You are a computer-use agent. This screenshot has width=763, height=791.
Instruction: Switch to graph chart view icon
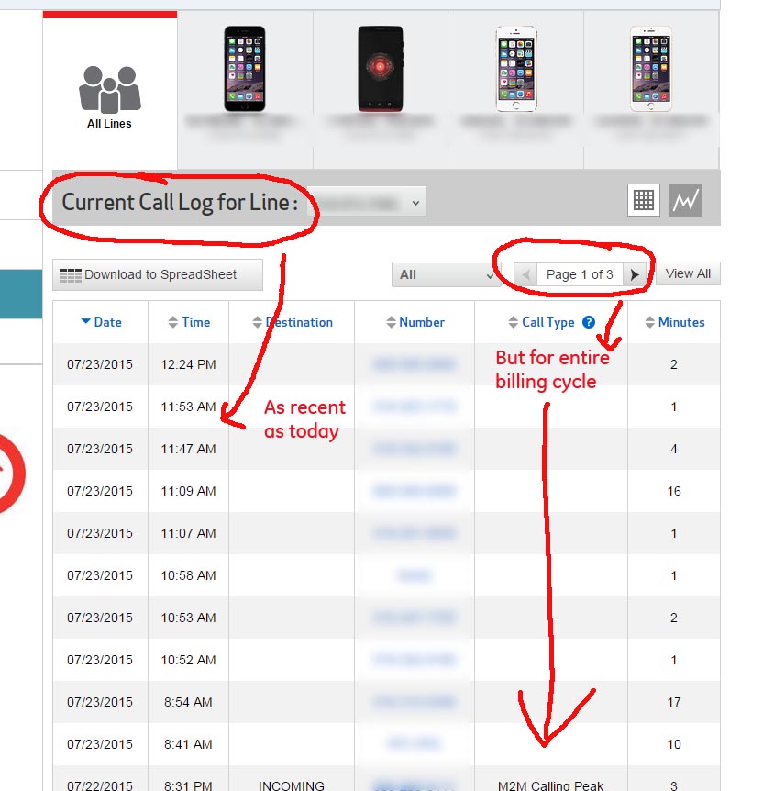(x=685, y=200)
